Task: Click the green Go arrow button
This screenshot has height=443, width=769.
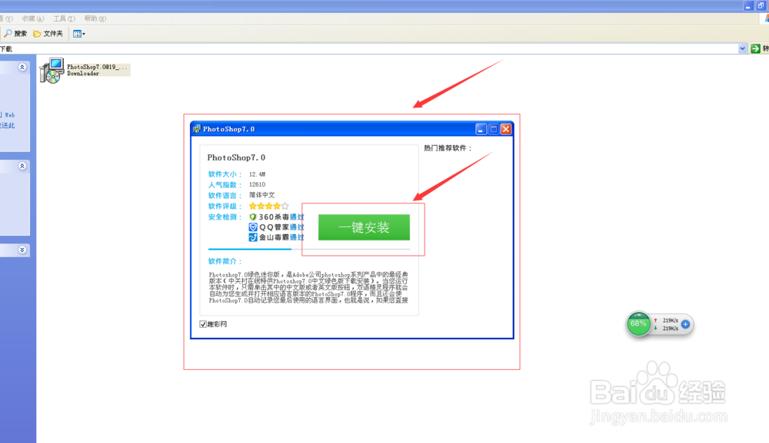Action: click(755, 48)
